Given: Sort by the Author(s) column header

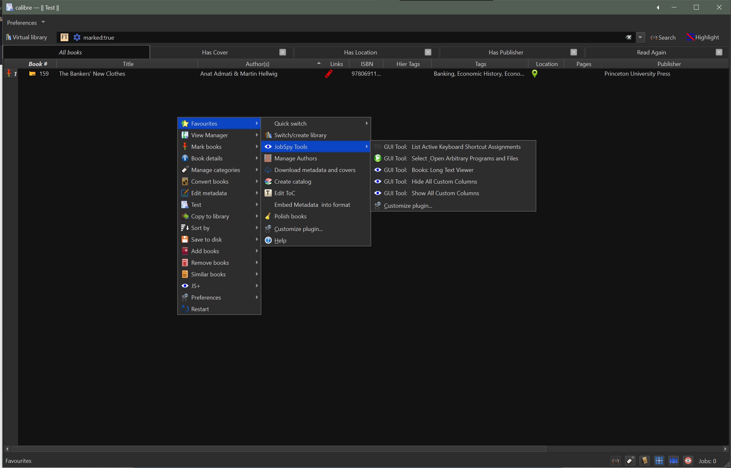Looking at the screenshot, I should pos(260,64).
